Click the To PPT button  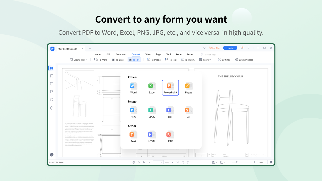pos(134,60)
